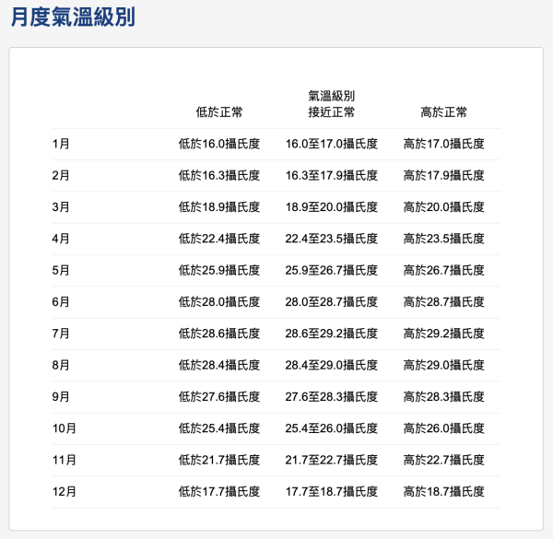The width and height of the screenshot is (553, 539).
Task: Select the 低於正常 column header
Action: click(x=219, y=112)
